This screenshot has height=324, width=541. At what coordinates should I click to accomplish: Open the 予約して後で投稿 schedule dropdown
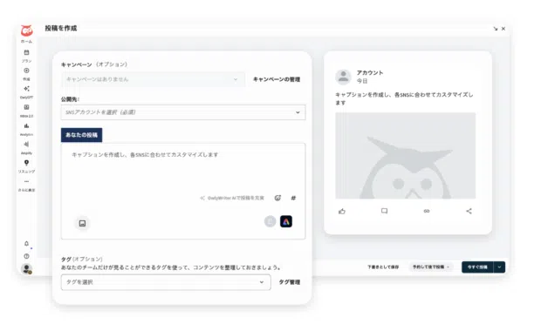431,267
